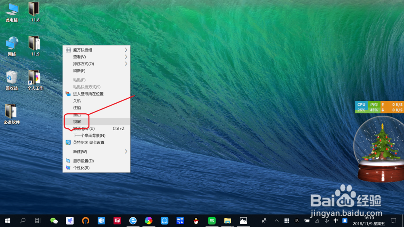Choose 进入壁纸所在位置 menu item
404x227 pixels.
pyautogui.click(x=97, y=94)
